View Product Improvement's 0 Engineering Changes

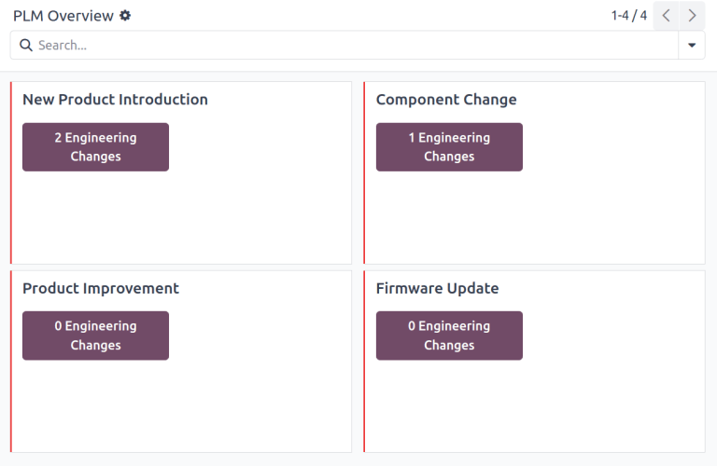click(95, 336)
